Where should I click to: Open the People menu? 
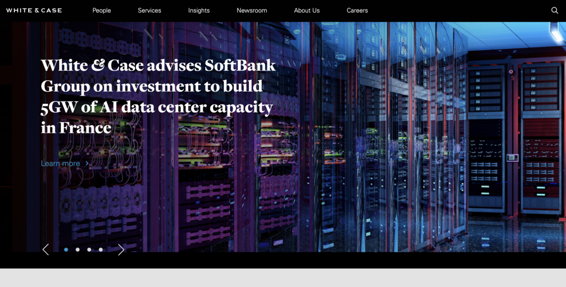(x=101, y=11)
